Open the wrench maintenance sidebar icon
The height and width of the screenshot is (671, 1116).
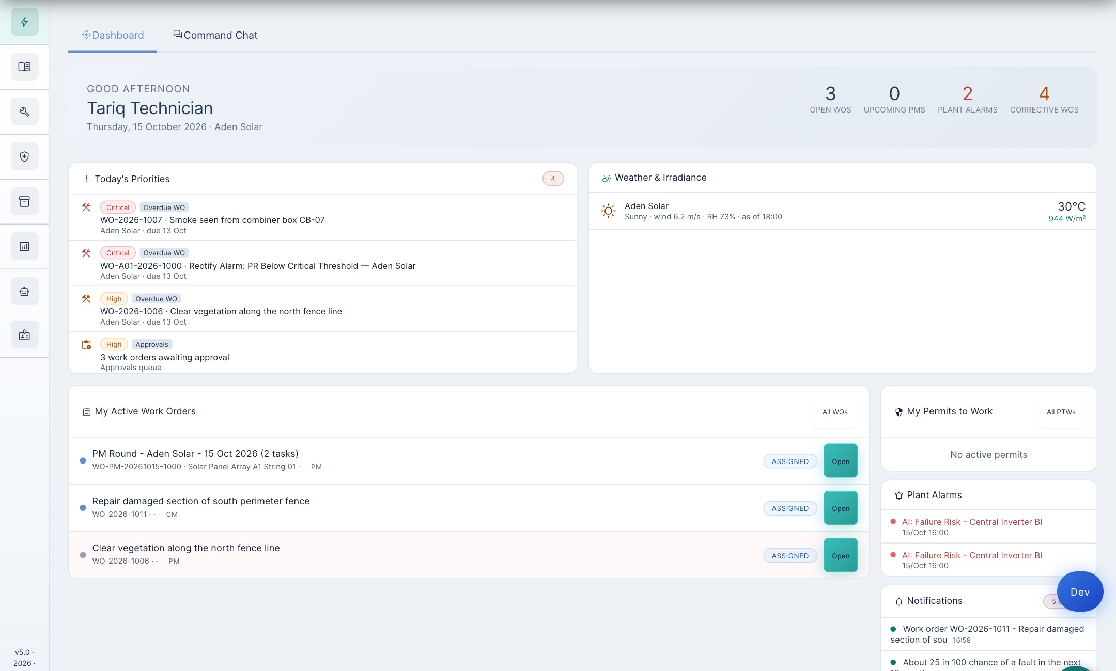coord(24,111)
